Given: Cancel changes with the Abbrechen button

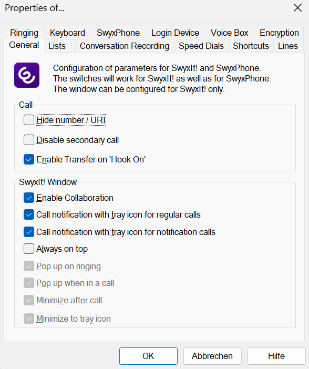Looking at the screenshot, I should coord(212,356).
